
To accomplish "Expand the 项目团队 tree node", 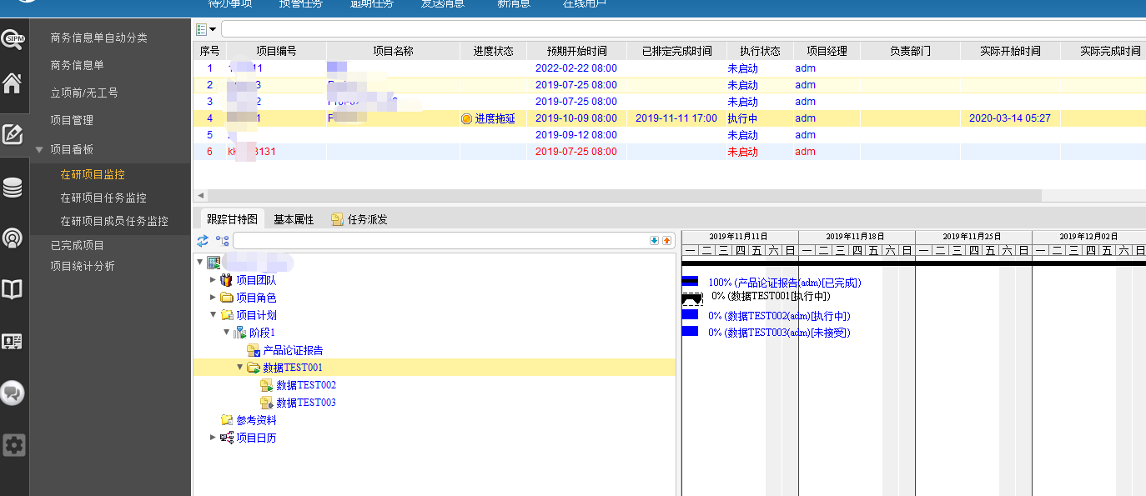I will click(x=213, y=280).
